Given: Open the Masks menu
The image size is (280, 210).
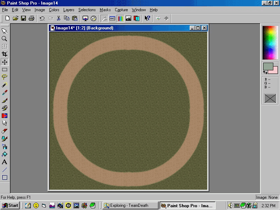Looking at the screenshot, I should pos(105,10).
